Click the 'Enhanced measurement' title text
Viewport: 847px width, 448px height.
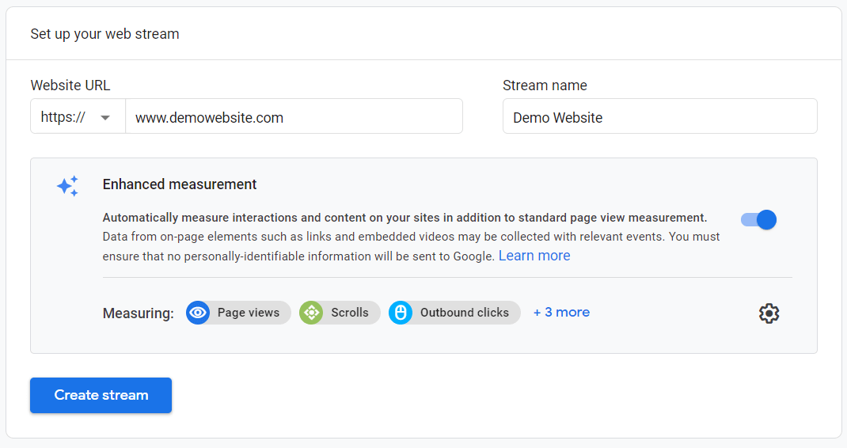pyautogui.click(x=180, y=184)
